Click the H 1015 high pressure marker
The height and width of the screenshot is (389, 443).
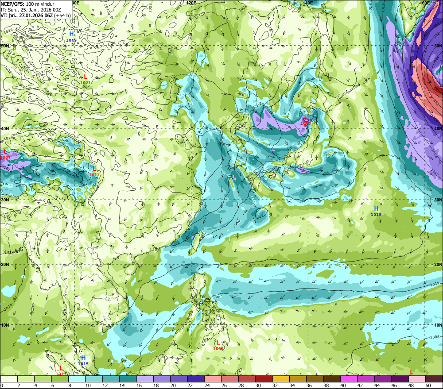[83, 361]
